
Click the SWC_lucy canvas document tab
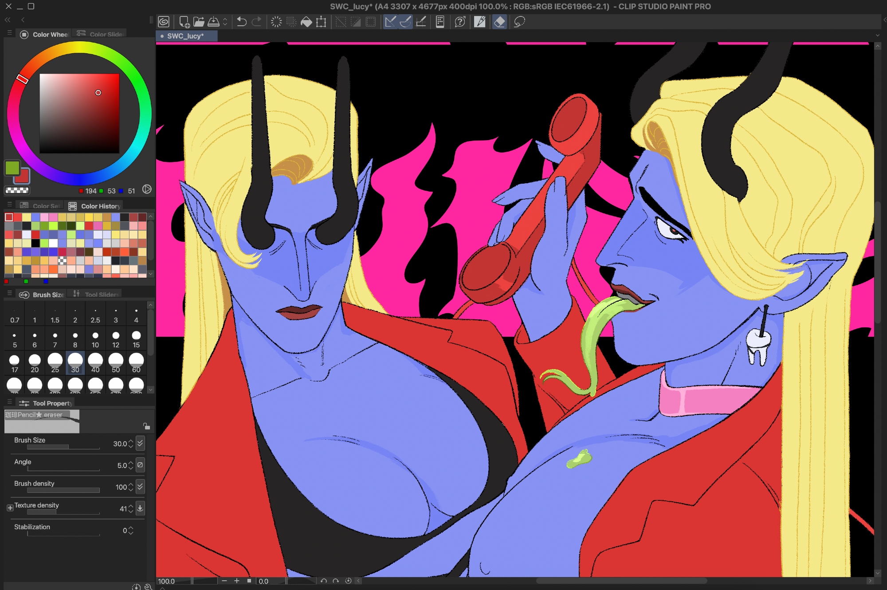185,36
